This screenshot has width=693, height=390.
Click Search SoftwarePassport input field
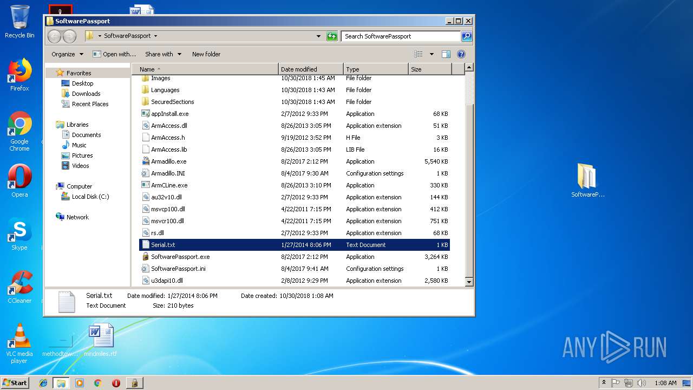pyautogui.click(x=401, y=36)
